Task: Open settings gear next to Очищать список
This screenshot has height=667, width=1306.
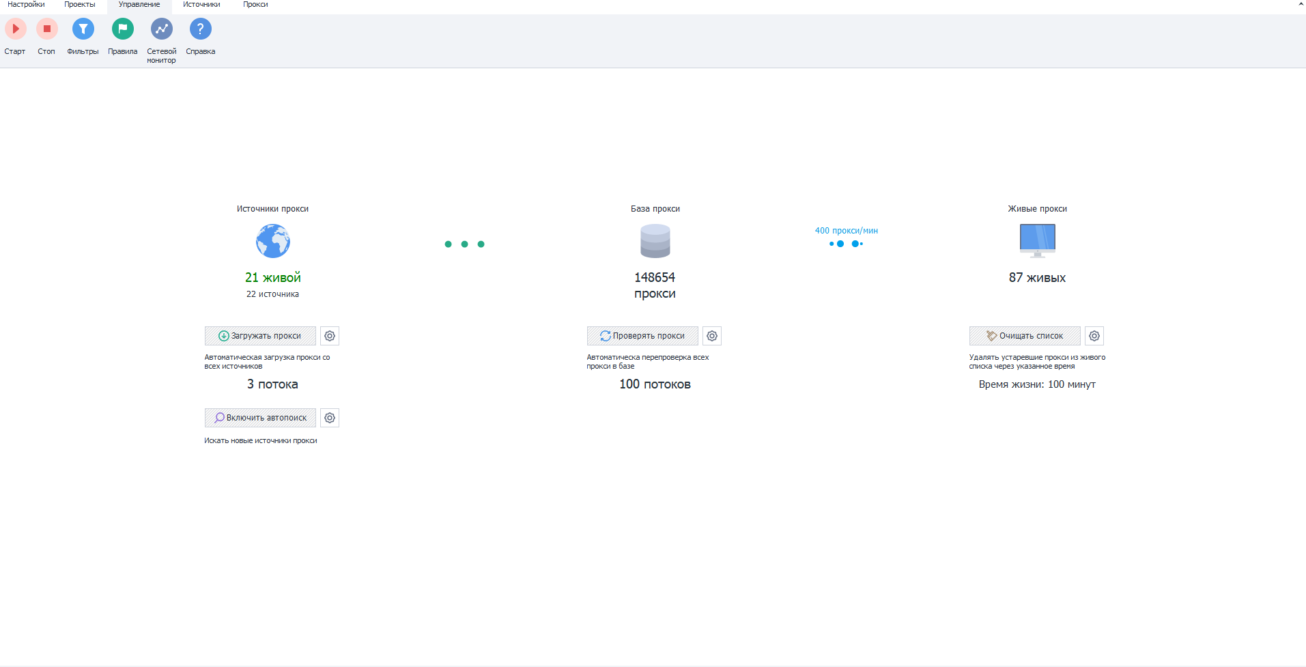Action: (1094, 336)
